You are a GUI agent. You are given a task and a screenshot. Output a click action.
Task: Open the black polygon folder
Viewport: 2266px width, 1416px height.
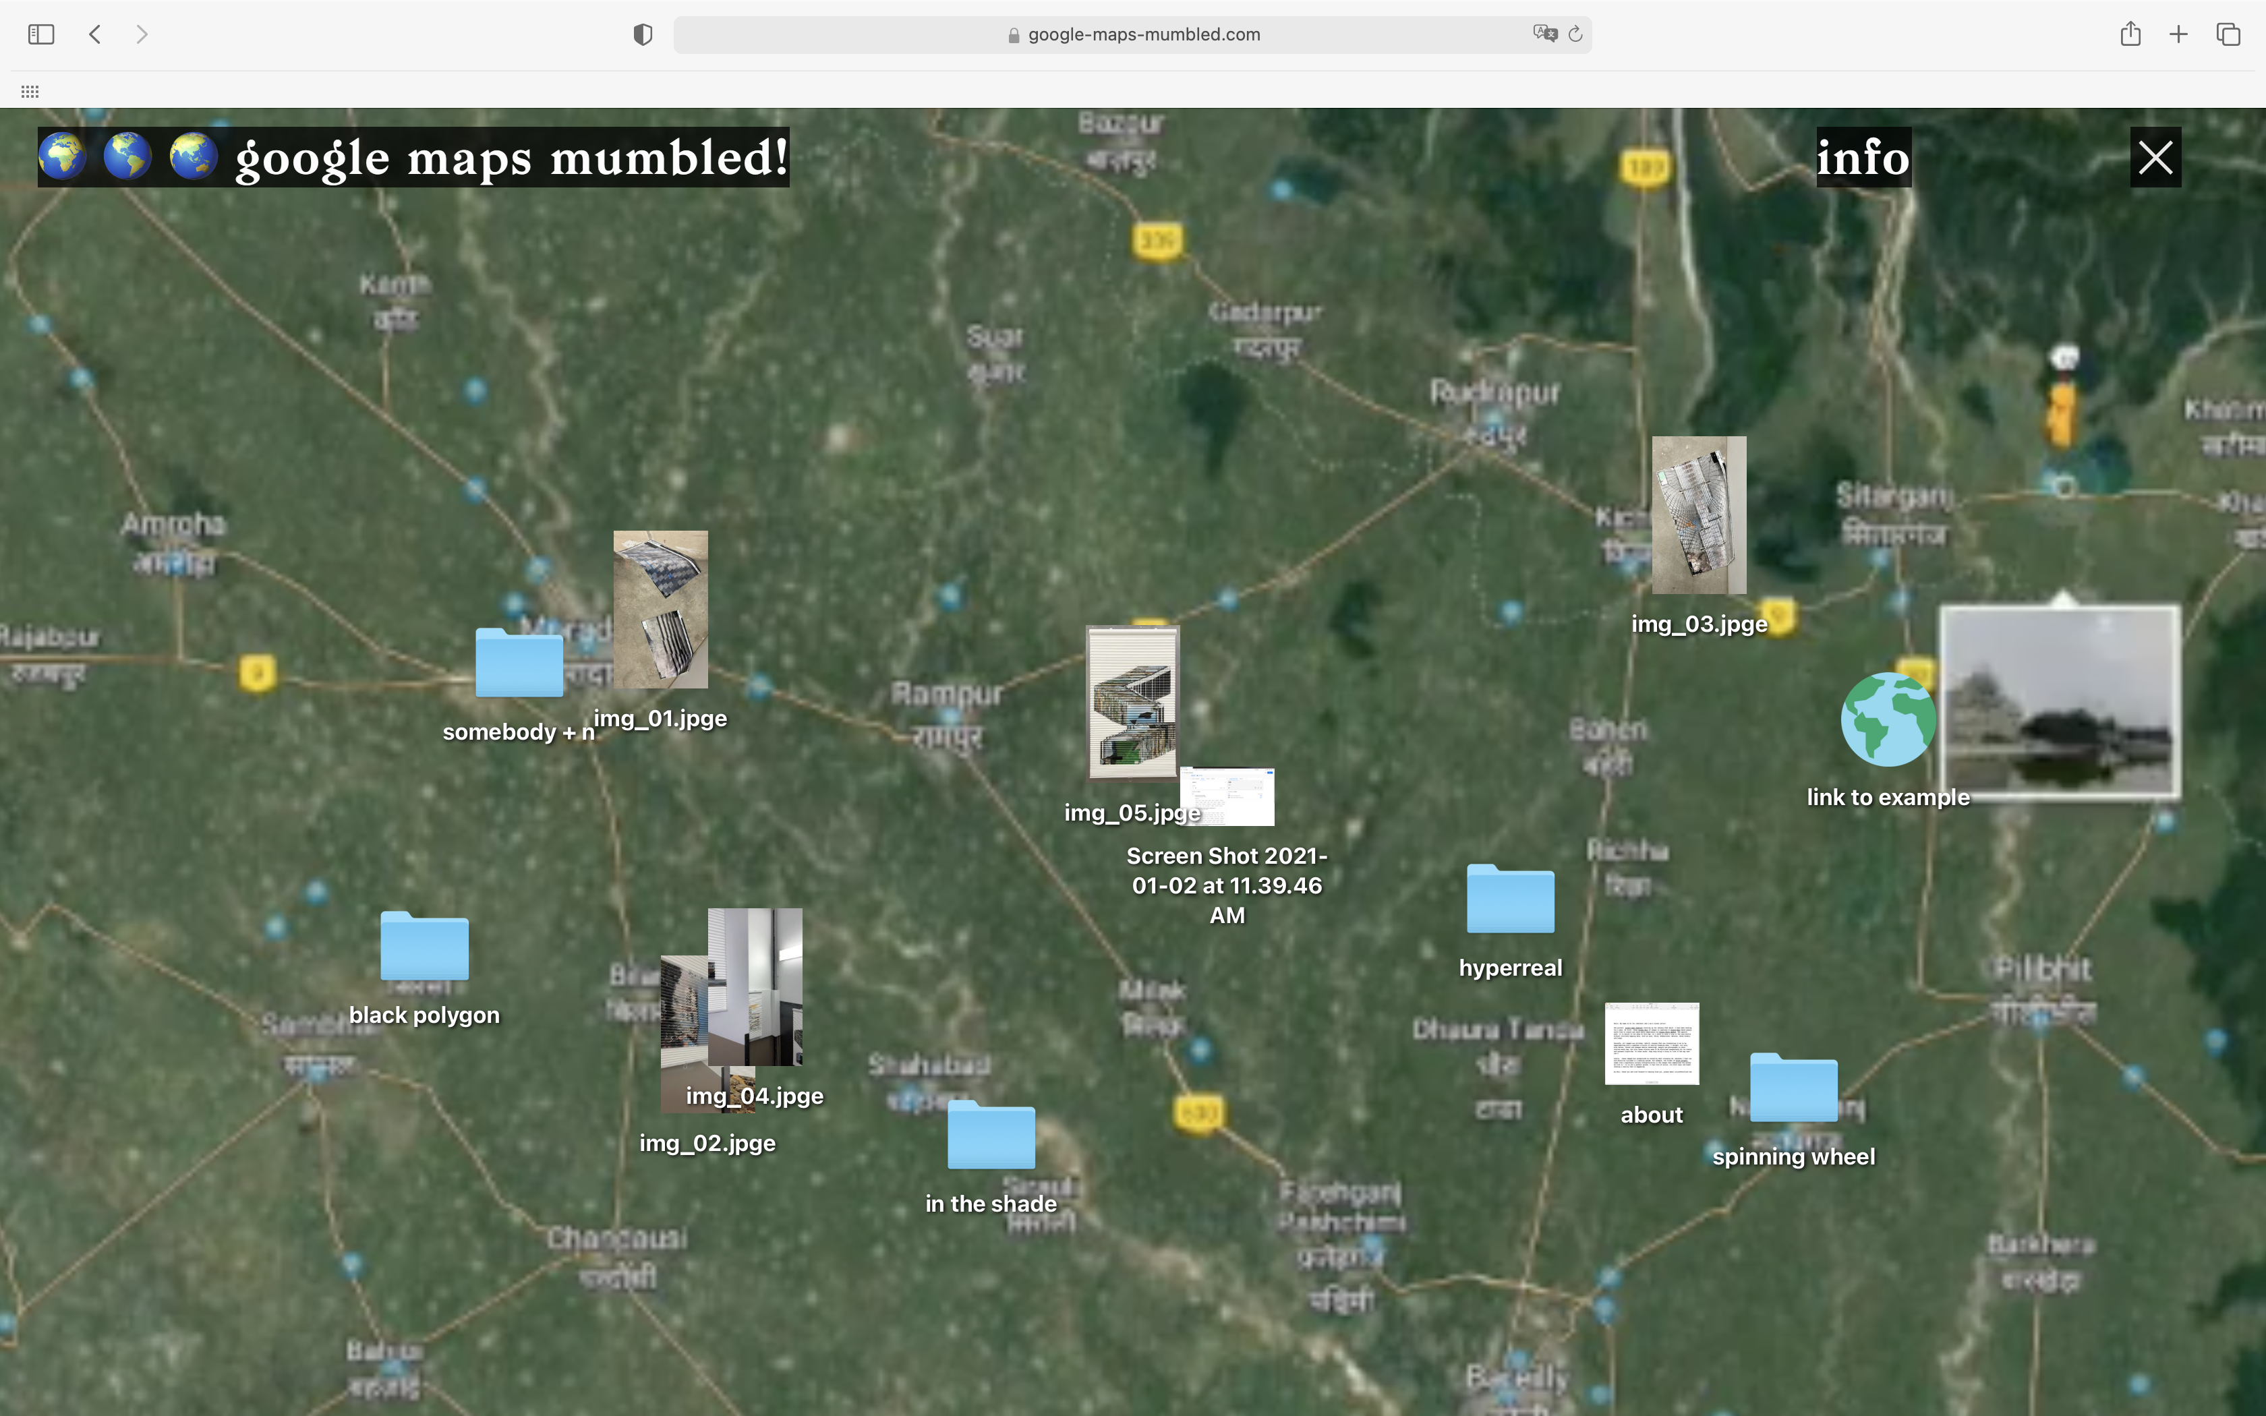[x=424, y=946]
